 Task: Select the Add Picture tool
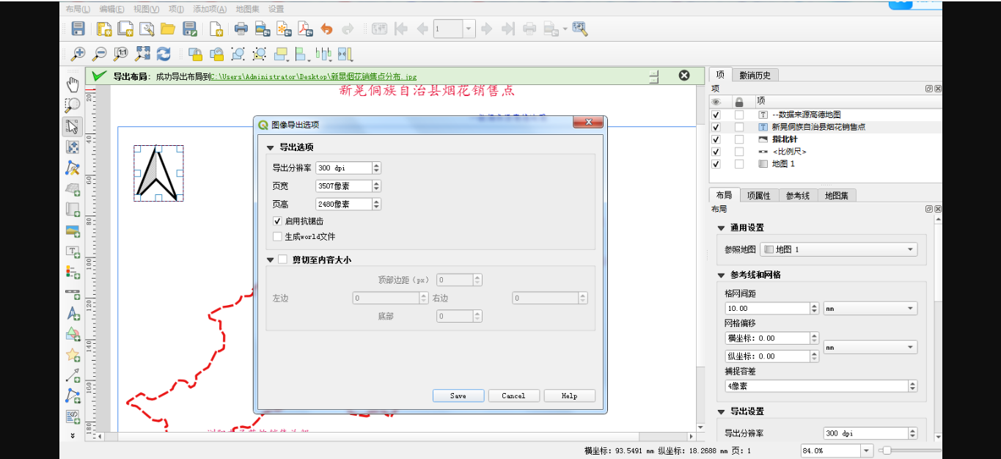click(73, 230)
